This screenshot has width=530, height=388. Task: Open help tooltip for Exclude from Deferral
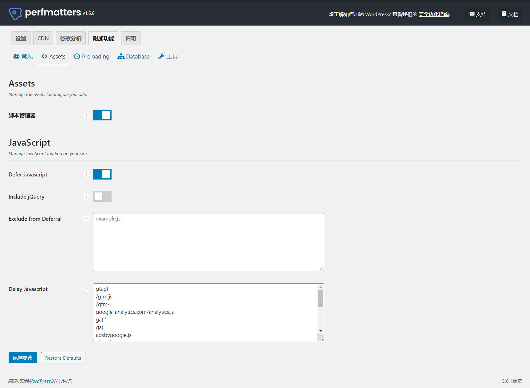(x=86, y=219)
